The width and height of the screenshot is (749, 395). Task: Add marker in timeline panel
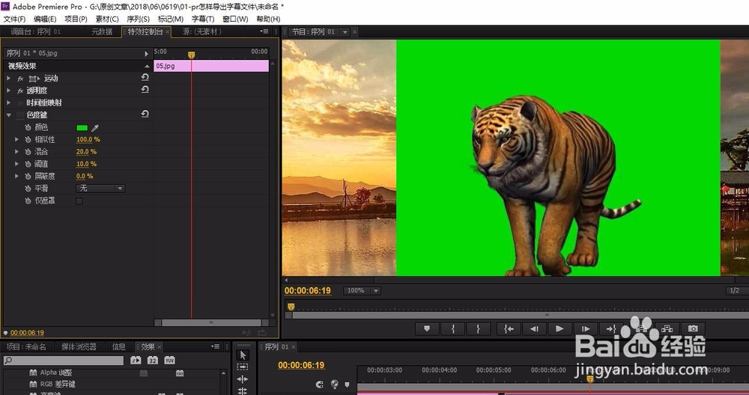click(x=347, y=384)
